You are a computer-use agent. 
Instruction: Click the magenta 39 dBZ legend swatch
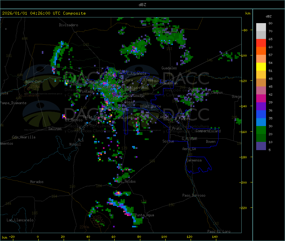tap(261, 98)
